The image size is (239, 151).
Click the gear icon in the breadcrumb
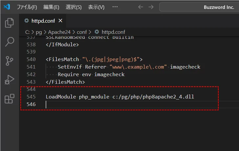point(97,32)
